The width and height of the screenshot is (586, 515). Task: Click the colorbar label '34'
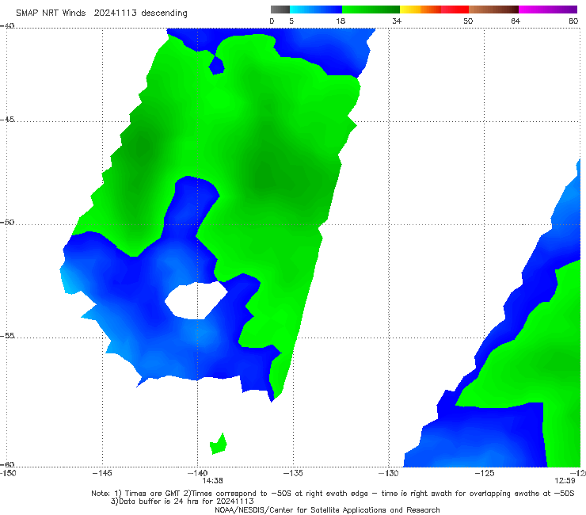[397, 21]
